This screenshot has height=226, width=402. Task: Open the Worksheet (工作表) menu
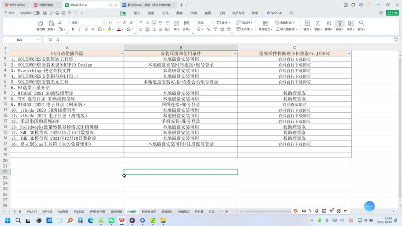point(244,29)
